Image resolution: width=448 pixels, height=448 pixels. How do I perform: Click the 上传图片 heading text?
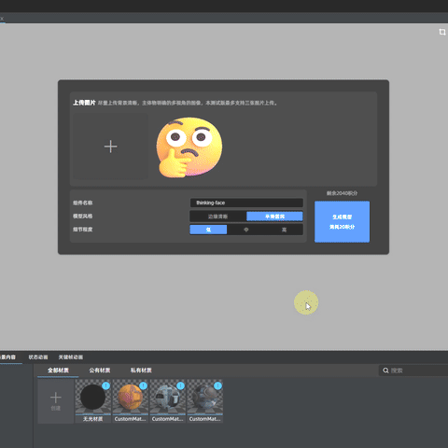pyautogui.click(x=84, y=103)
